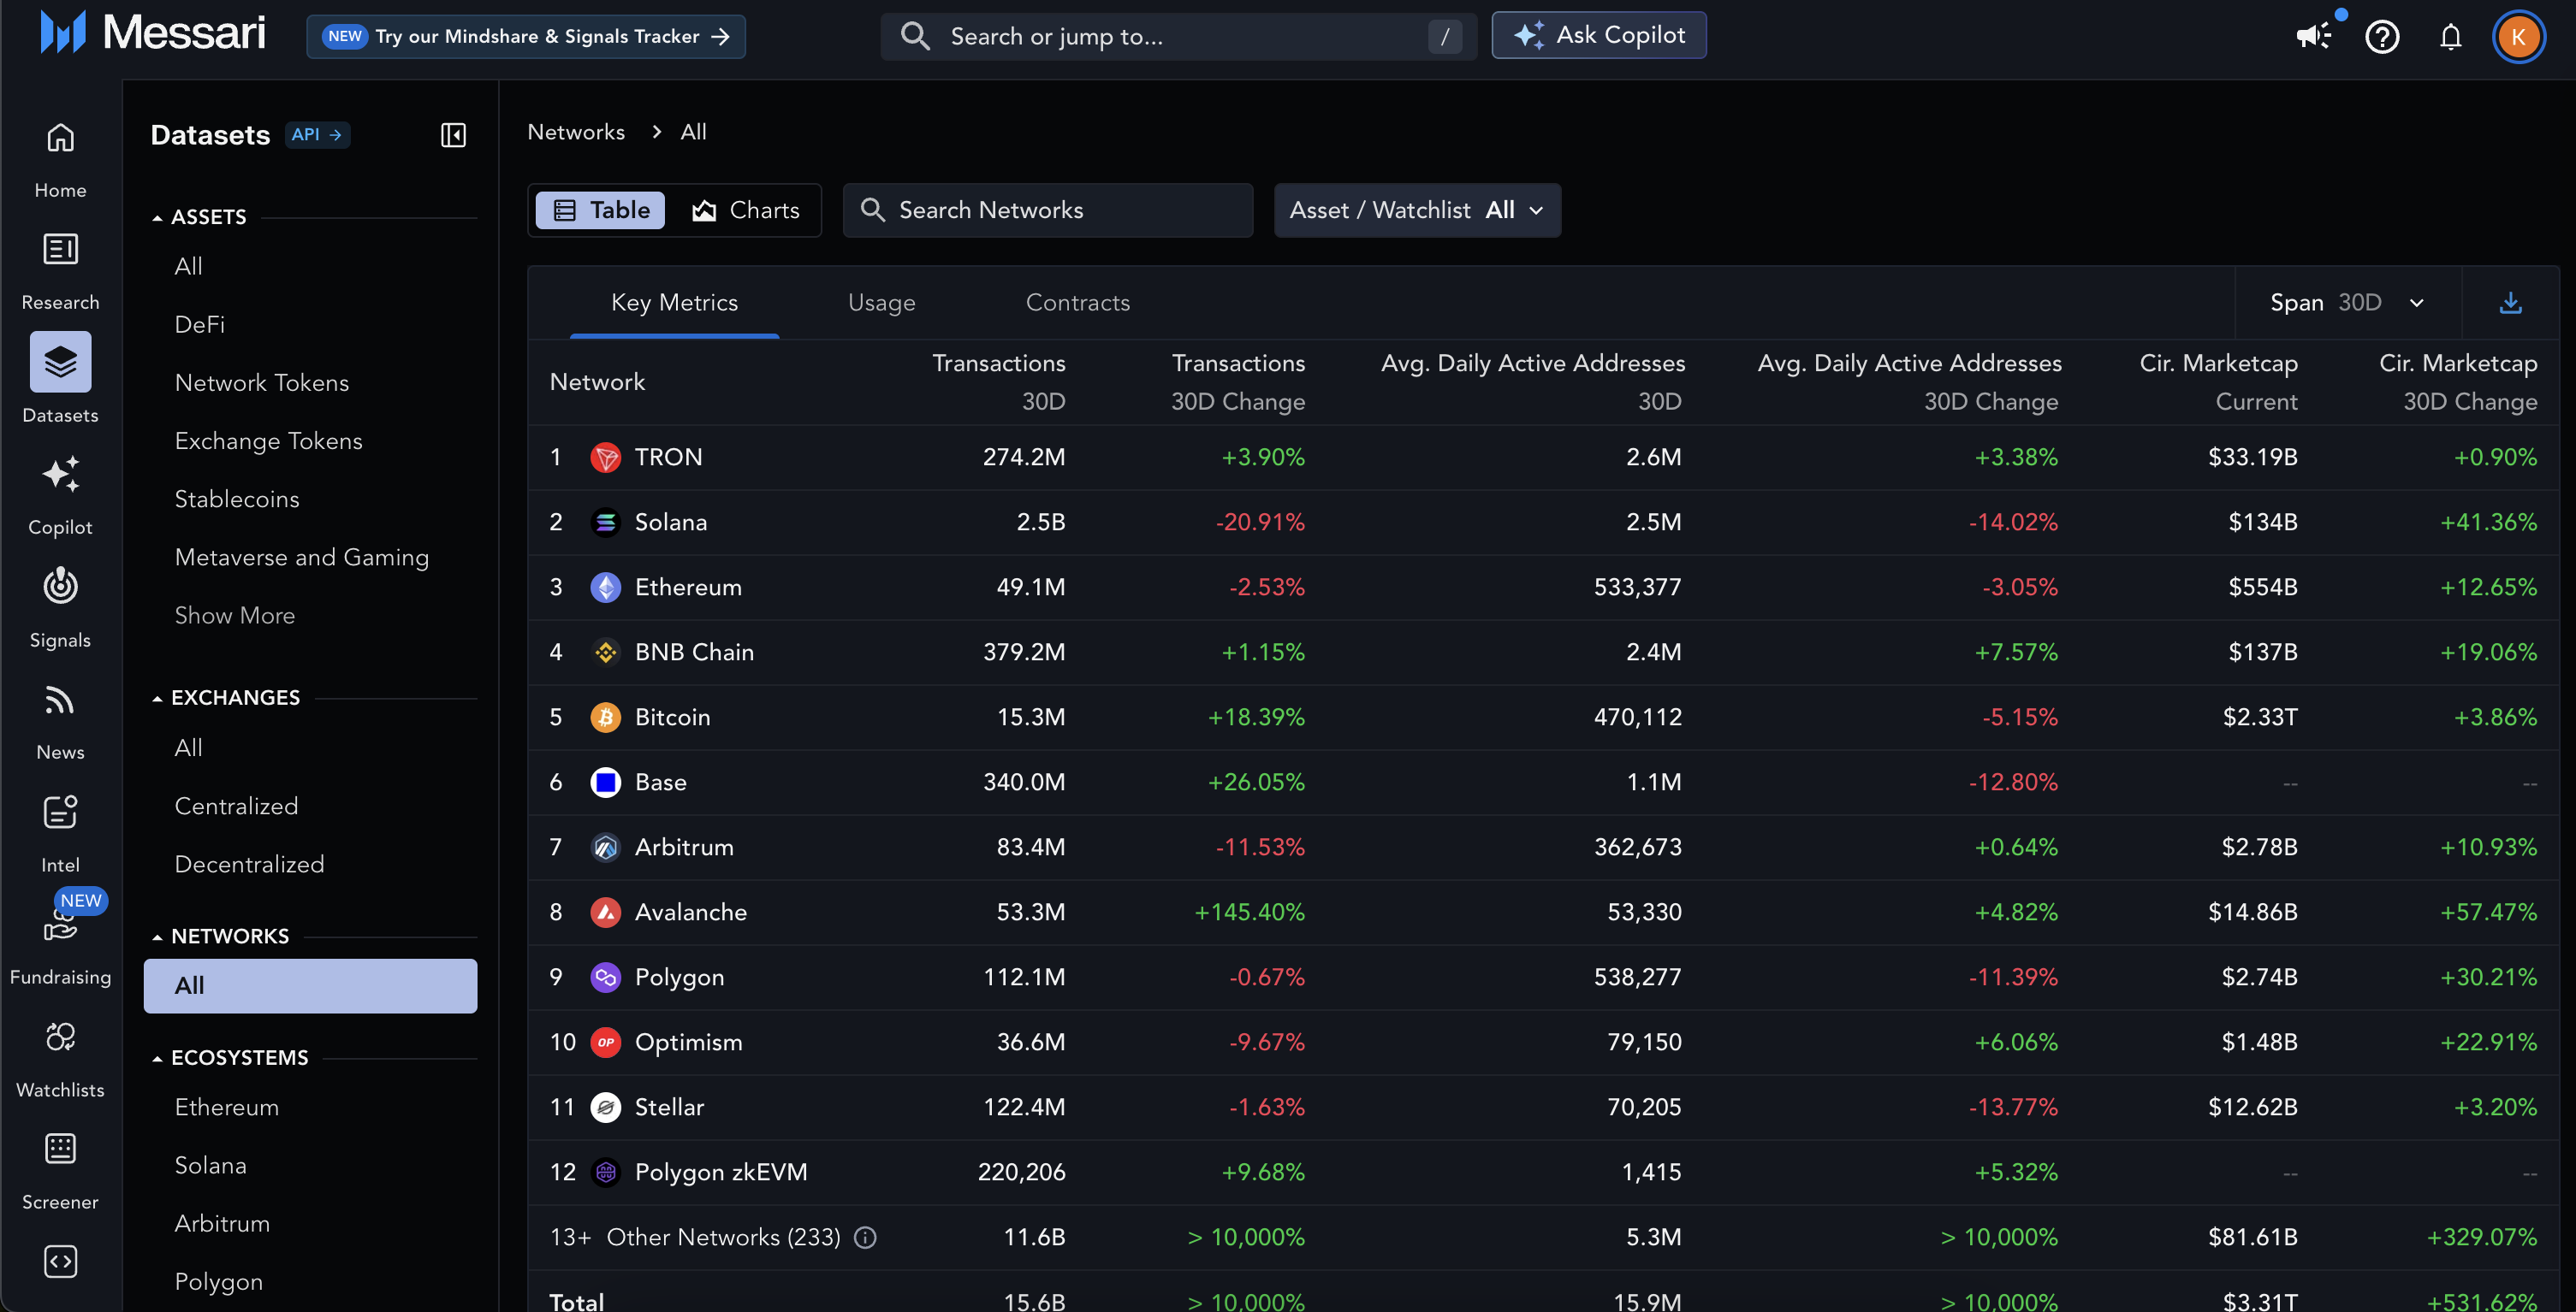The image size is (2576, 1312).
Task: Collapse the ECOSYSTEMS section
Action: 229,1057
